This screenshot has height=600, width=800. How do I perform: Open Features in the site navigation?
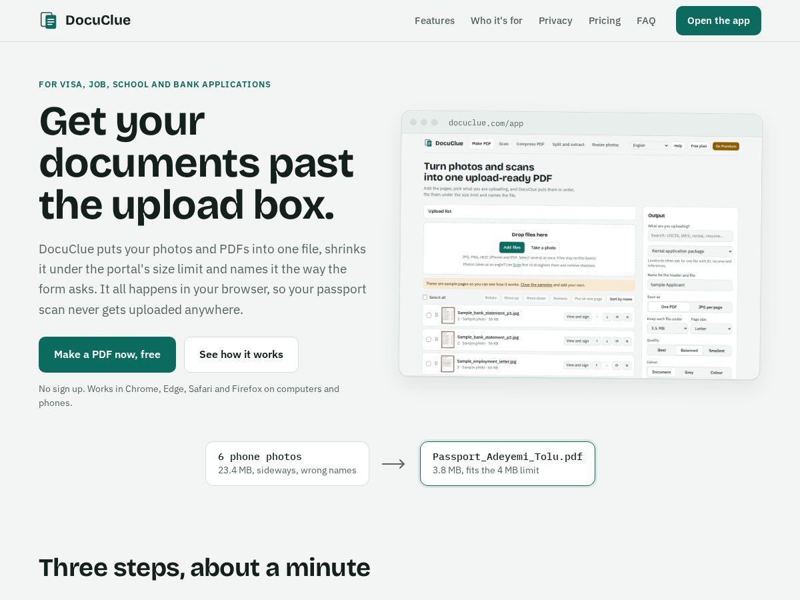(x=435, y=21)
